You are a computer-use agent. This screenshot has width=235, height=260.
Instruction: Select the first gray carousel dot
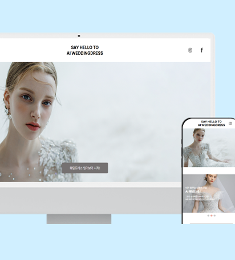click(x=208, y=215)
